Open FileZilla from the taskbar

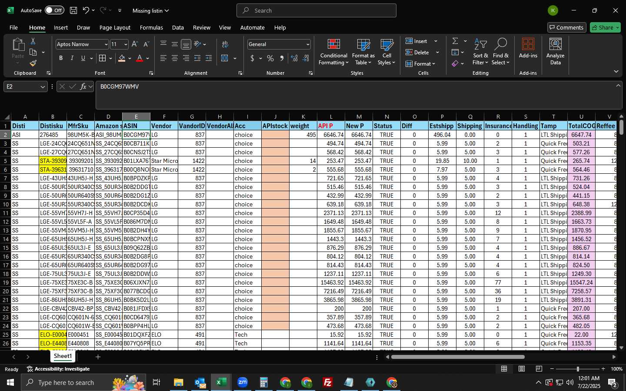coord(328,382)
